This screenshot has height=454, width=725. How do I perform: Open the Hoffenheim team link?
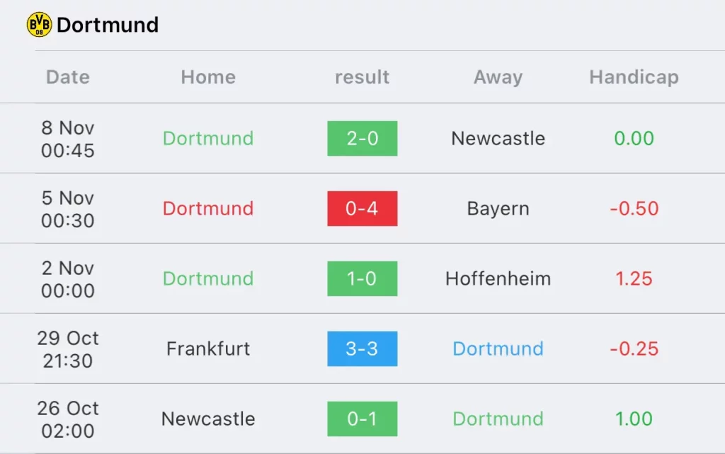(x=498, y=279)
